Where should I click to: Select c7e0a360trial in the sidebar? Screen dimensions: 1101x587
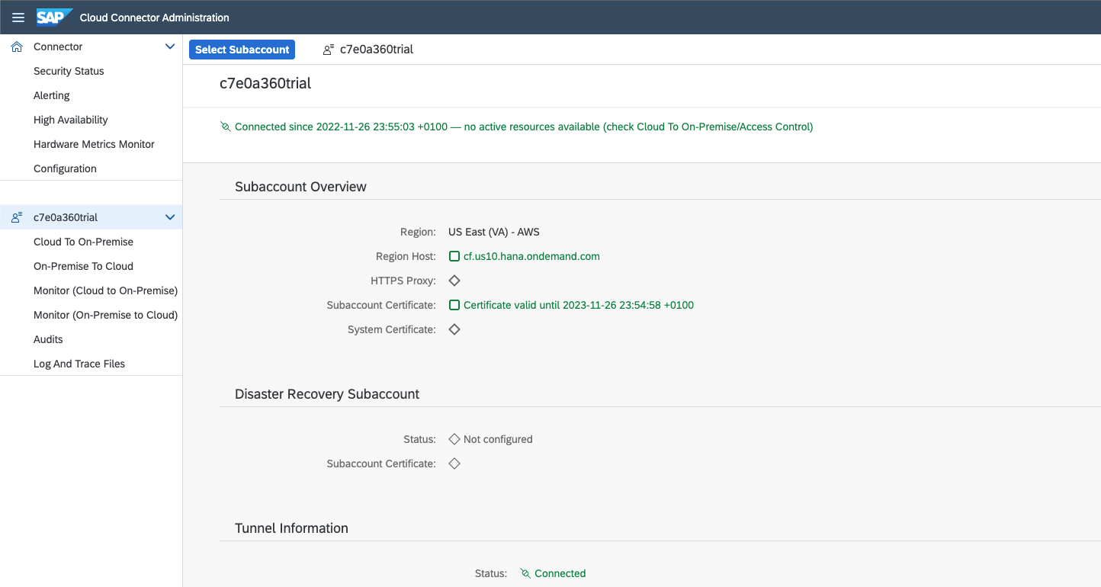click(x=91, y=217)
